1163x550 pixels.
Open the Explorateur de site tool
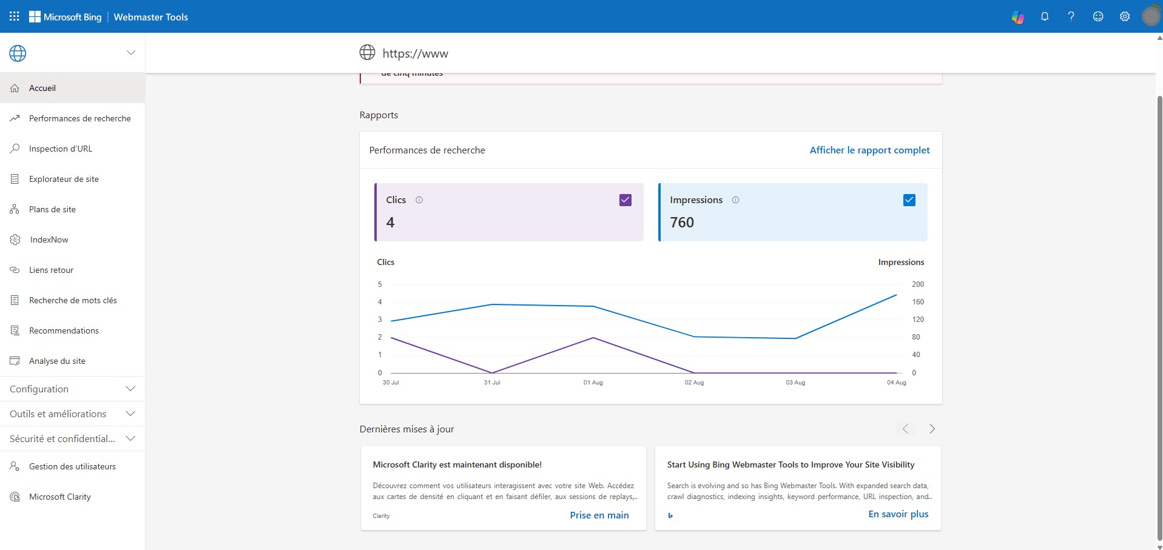point(63,178)
